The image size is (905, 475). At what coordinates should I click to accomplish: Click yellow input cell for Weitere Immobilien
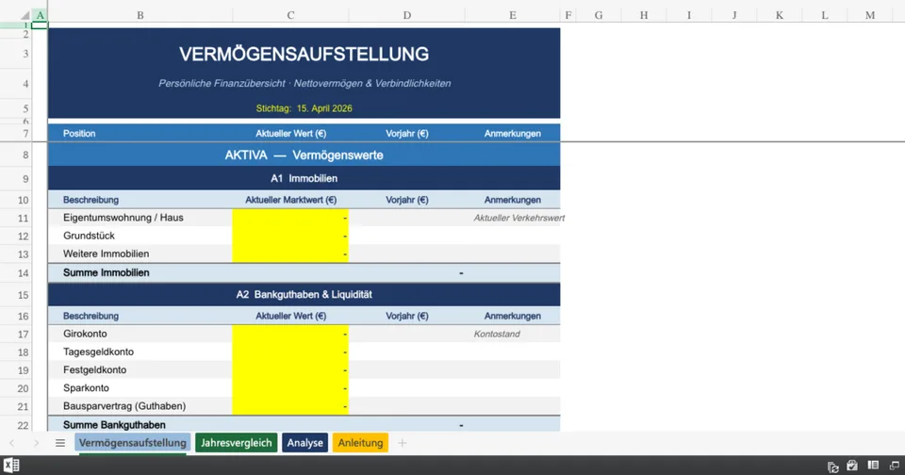[290, 254]
